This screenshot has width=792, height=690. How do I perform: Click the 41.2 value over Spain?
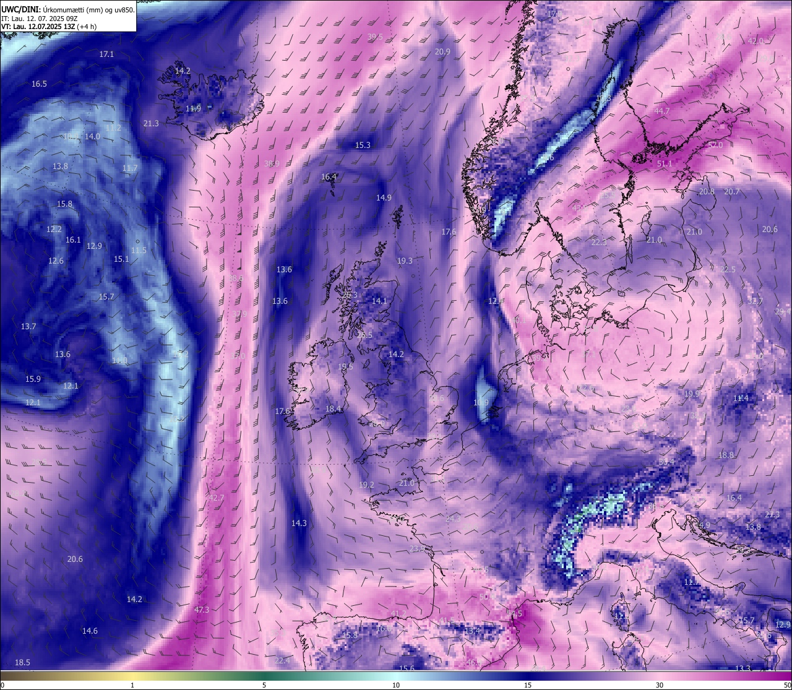(x=398, y=614)
